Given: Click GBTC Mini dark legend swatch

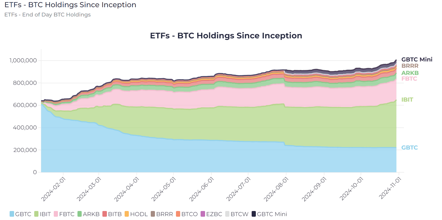Looking at the screenshot, I should [x=254, y=214].
